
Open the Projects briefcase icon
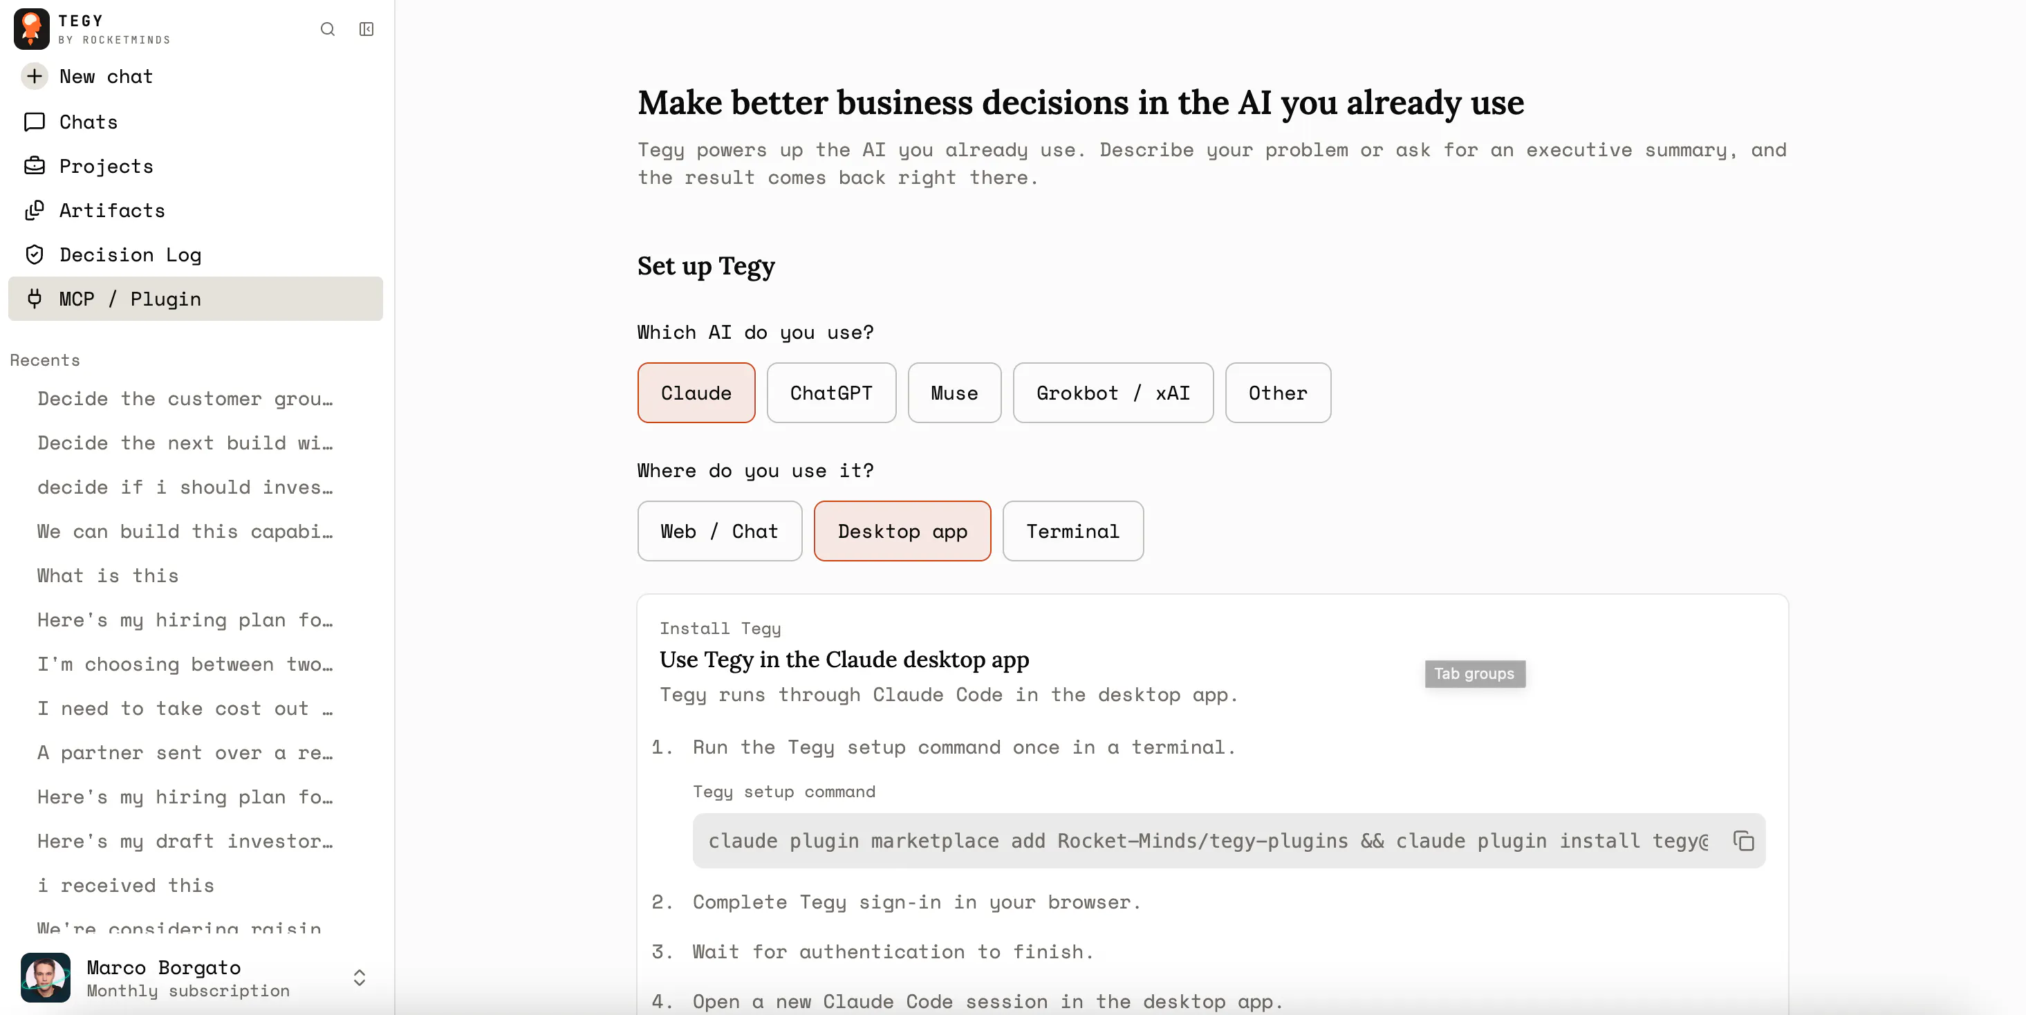(35, 166)
